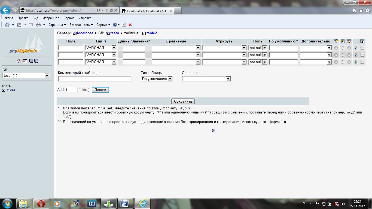Click the Комментарий к таблице text field
Screen dimensions: 372x209
pyautogui.click(x=95, y=79)
